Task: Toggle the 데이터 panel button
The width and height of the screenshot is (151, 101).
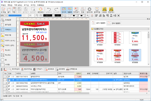Action: click(64, 10)
